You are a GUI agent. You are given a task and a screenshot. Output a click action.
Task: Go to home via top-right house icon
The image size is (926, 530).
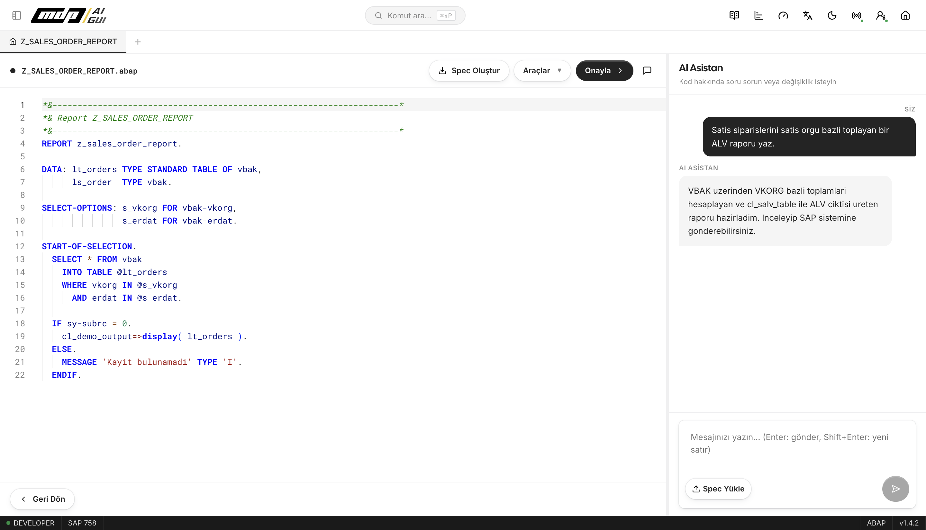coord(905,15)
